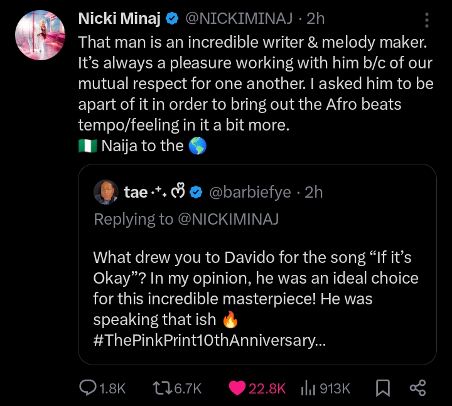452x406 pixels.
Task: Open the 2h timestamp of main tweet
Action: [315, 19]
